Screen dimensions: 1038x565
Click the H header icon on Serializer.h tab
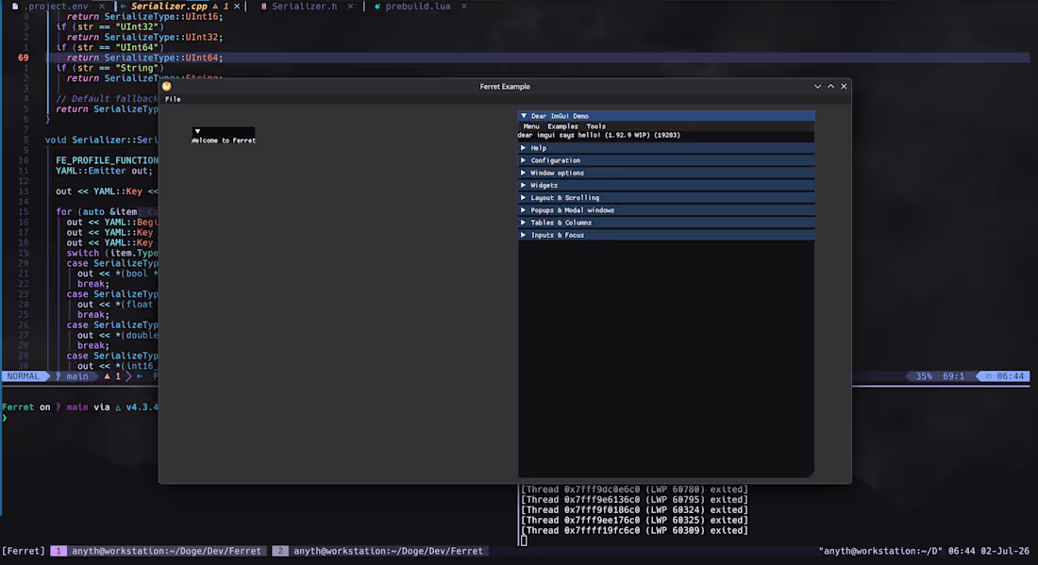click(x=264, y=6)
